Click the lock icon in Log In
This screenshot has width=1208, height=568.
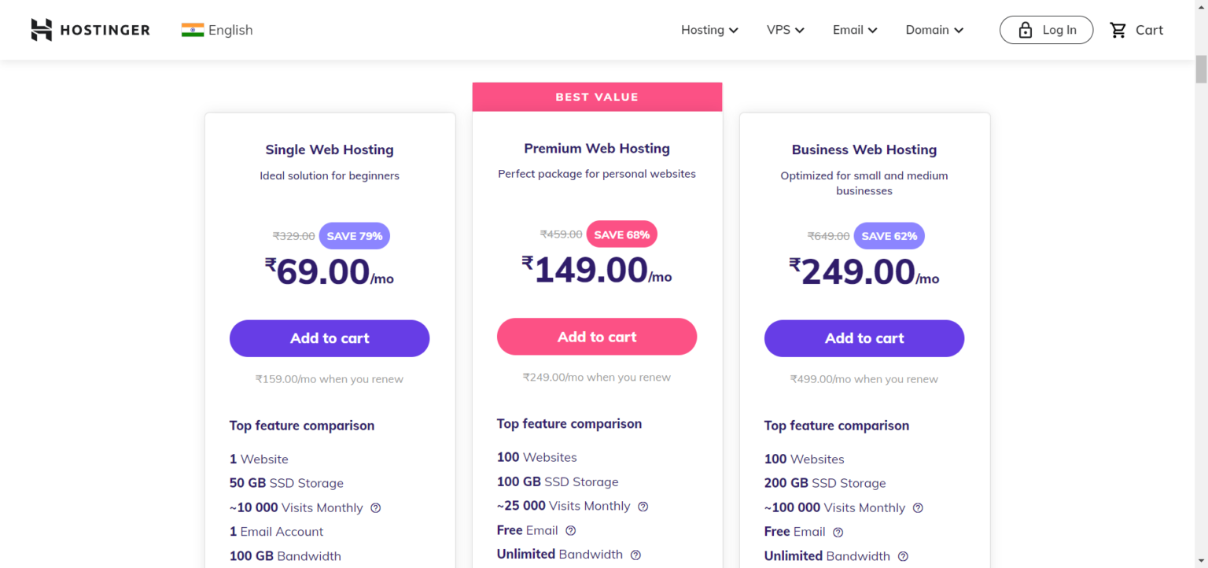point(1025,30)
